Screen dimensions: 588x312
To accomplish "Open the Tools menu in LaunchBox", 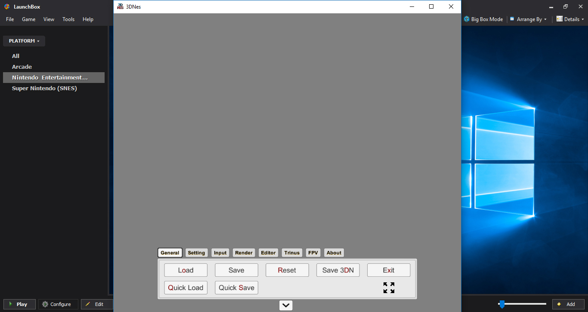I will click(x=68, y=19).
